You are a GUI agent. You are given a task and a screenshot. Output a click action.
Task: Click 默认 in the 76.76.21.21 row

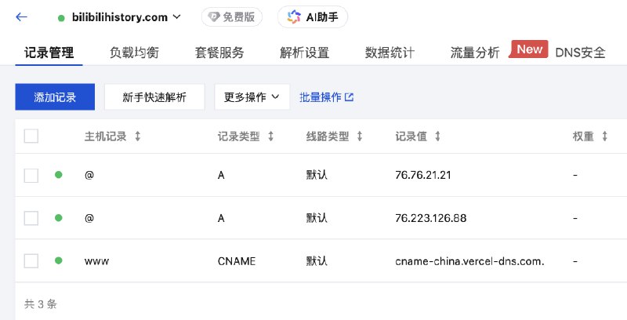pyautogui.click(x=317, y=175)
